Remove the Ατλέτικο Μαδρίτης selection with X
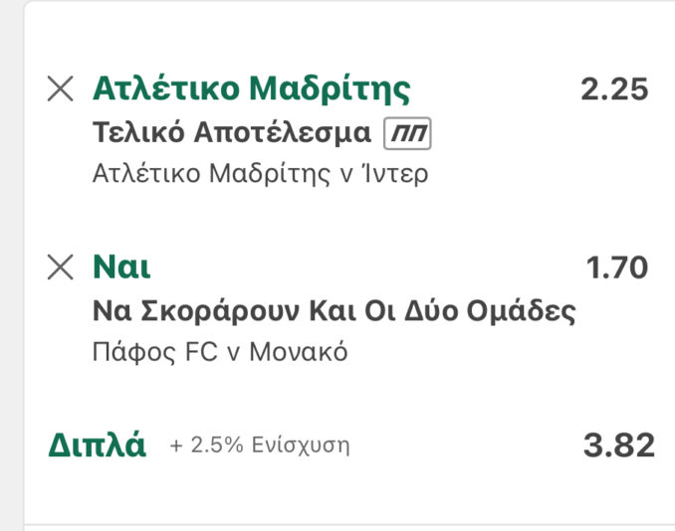This screenshot has height=531, width=675. (x=61, y=89)
